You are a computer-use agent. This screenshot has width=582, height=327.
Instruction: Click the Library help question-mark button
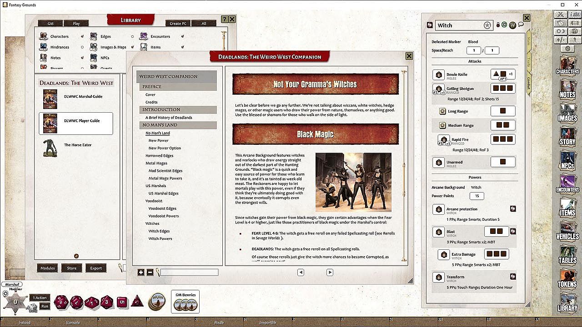(x=224, y=19)
